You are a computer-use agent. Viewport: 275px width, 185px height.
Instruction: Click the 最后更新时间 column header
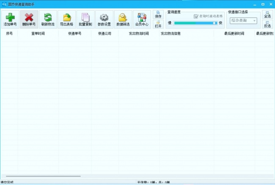pyautogui.click(x=234, y=33)
